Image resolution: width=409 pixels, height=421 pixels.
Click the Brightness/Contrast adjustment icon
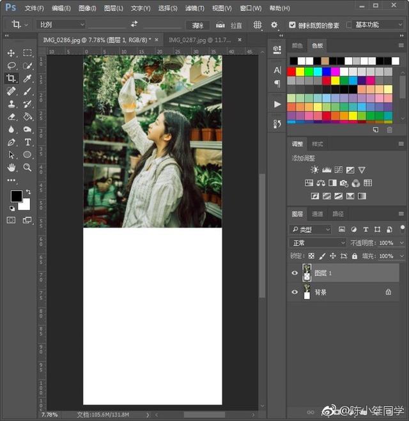point(314,170)
